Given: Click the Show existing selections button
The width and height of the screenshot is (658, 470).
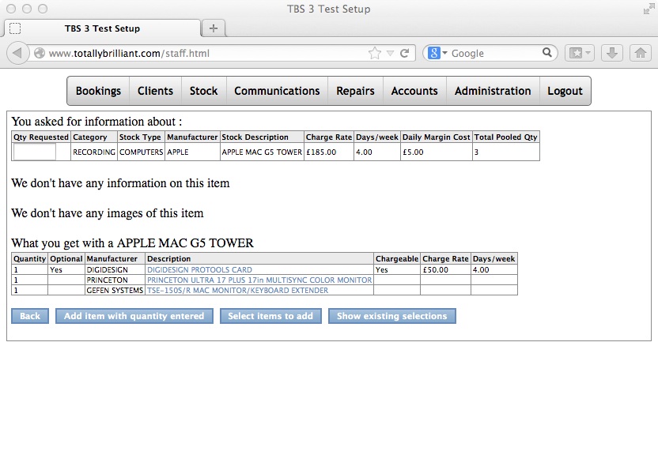Looking at the screenshot, I should point(391,316).
